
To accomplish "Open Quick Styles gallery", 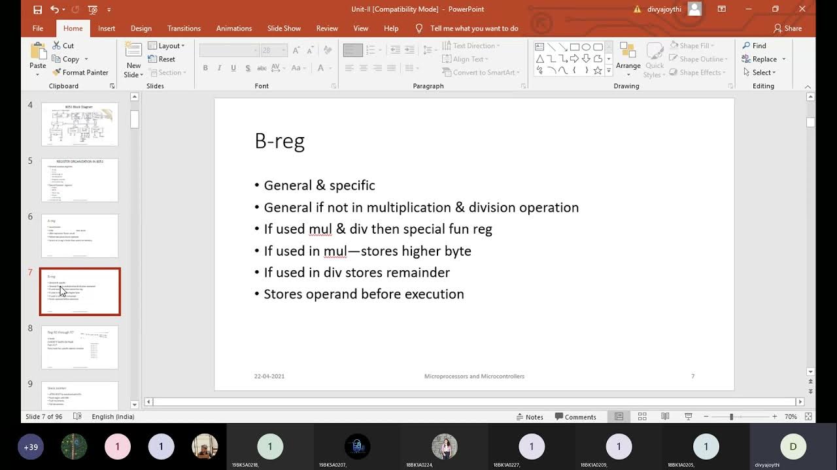I will pos(655,60).
